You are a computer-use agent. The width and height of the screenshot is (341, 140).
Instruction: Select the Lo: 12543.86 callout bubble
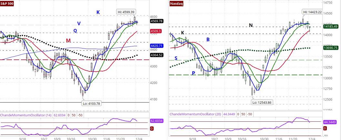point(262,102)
